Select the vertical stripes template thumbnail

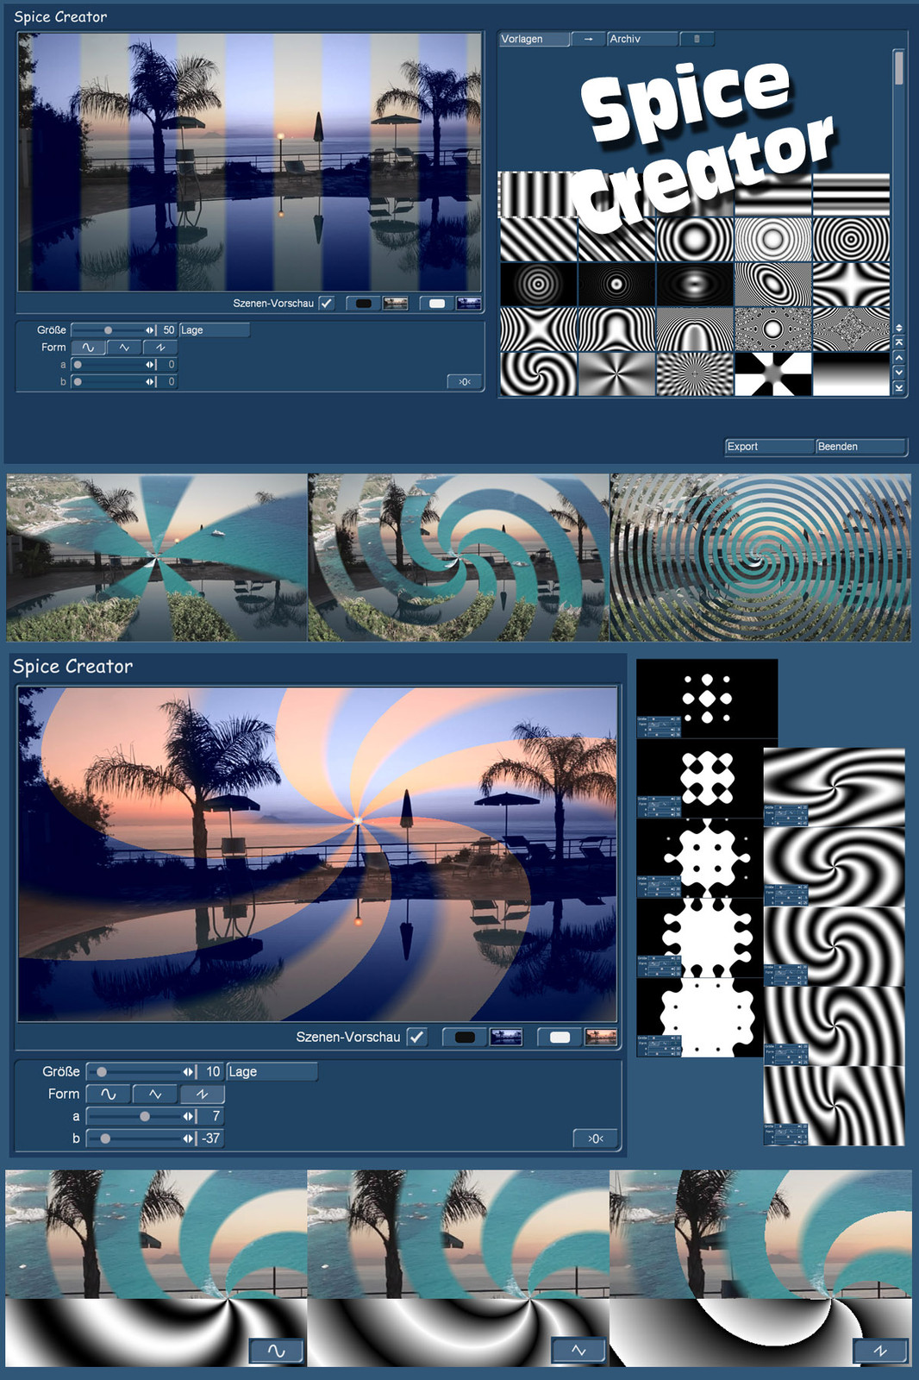[537, 194]
